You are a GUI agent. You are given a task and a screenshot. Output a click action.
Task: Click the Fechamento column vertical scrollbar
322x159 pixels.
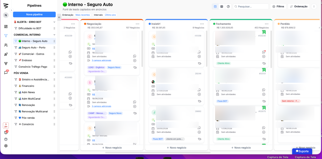271,49
